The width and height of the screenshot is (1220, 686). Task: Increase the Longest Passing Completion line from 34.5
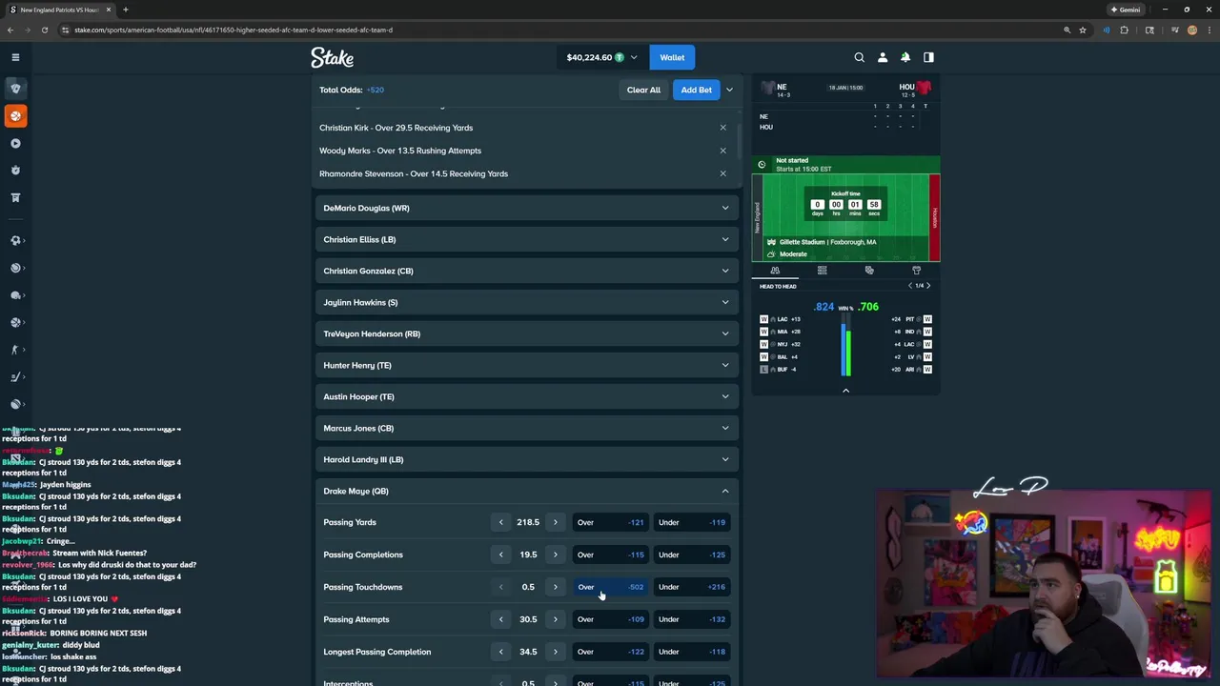click(555, 652)
